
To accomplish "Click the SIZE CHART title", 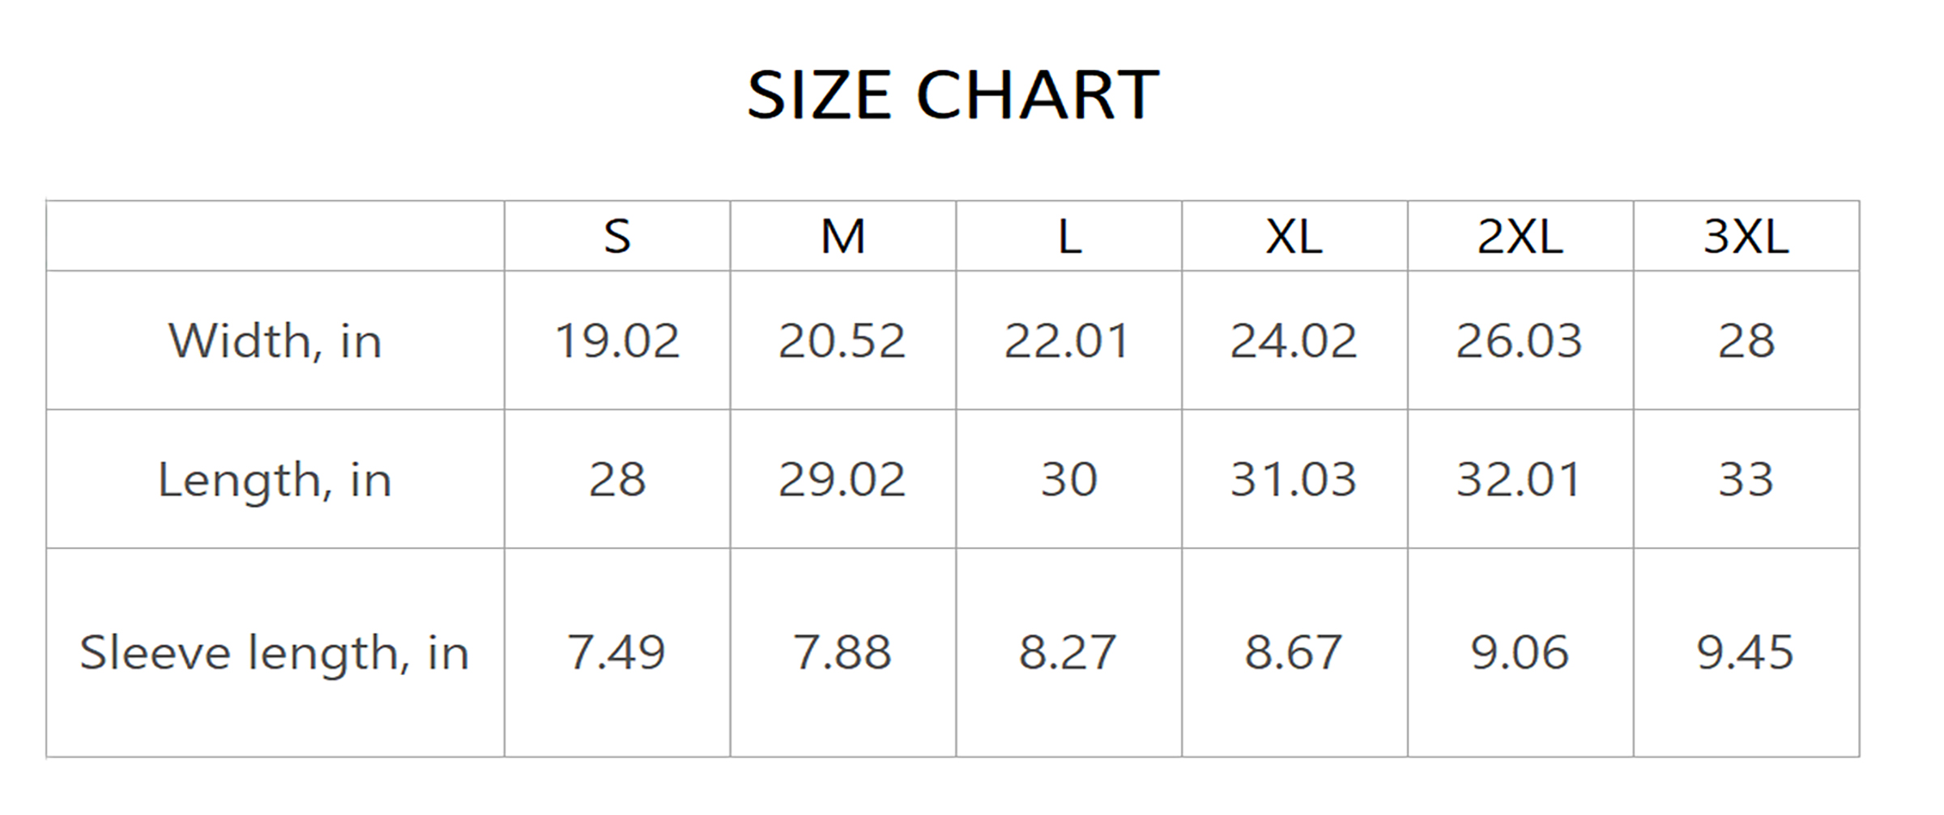I will [953, 96].
